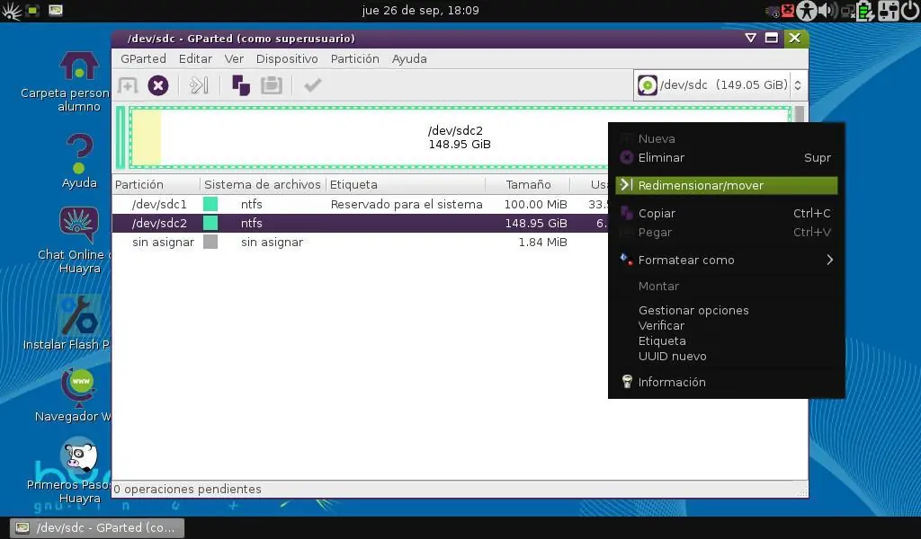This screenshot has height=539, width=921.
Task: Click the volume speaker tray icon
Action: (827, 11)
